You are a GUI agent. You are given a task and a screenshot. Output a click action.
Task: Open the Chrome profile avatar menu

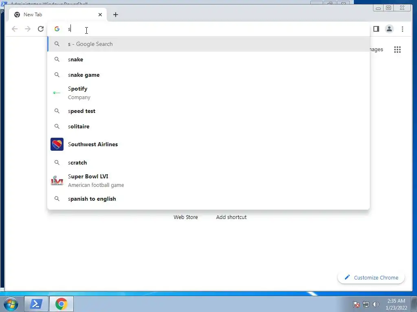(389, 29)
